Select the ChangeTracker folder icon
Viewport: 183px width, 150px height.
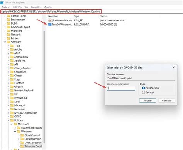[x=12, y=68]
